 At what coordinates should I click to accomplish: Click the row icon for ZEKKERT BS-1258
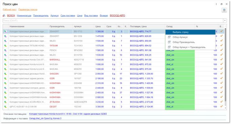coord(6,36)
